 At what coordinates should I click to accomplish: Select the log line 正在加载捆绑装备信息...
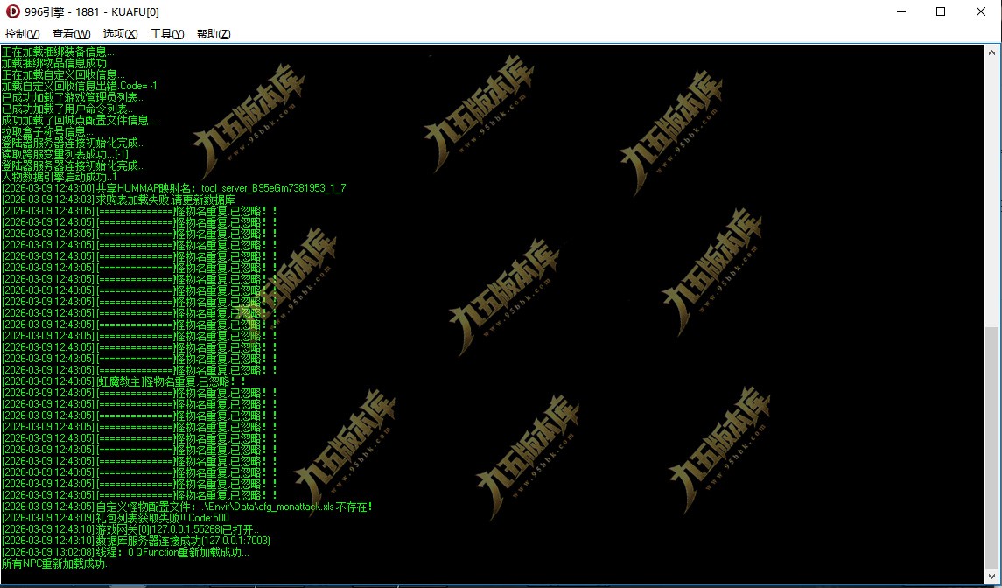(x=58, y=52)
